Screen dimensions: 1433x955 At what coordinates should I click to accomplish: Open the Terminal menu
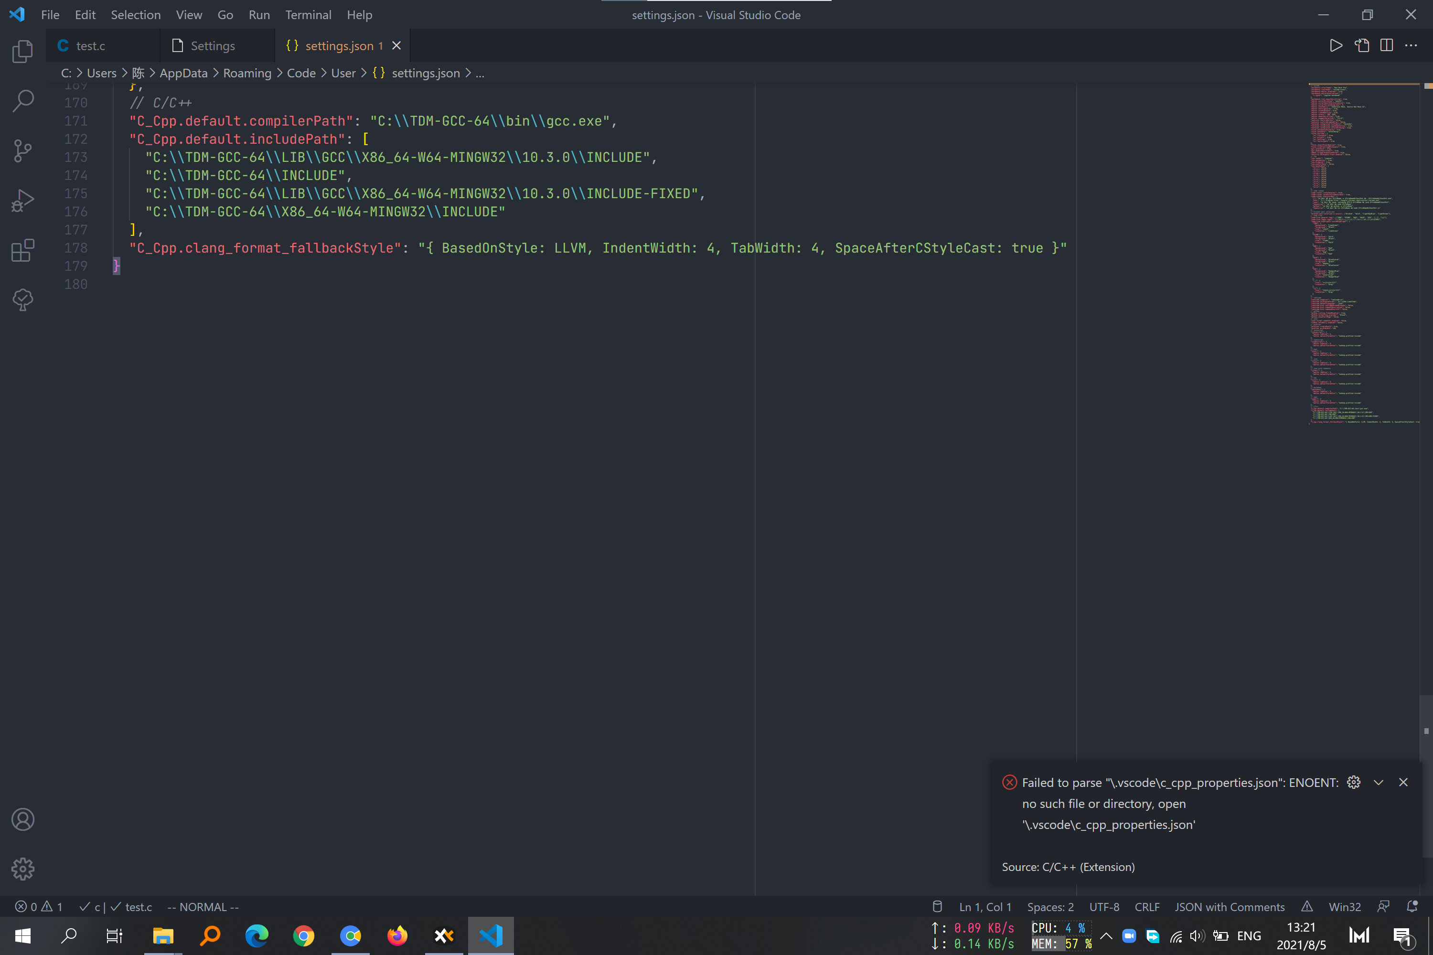308,15
